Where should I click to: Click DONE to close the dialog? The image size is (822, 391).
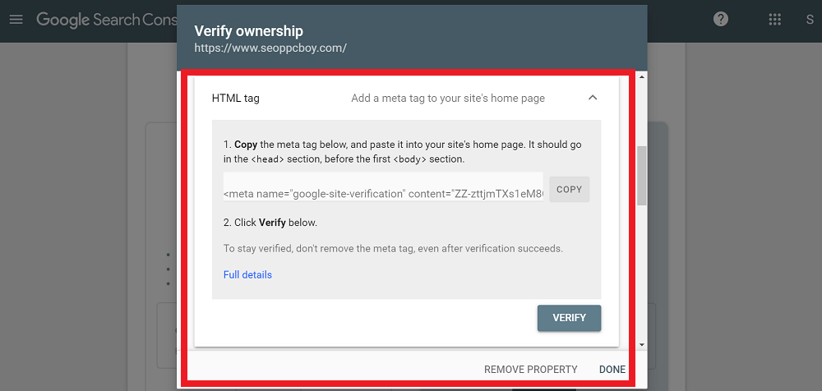(x=612, y=370)
